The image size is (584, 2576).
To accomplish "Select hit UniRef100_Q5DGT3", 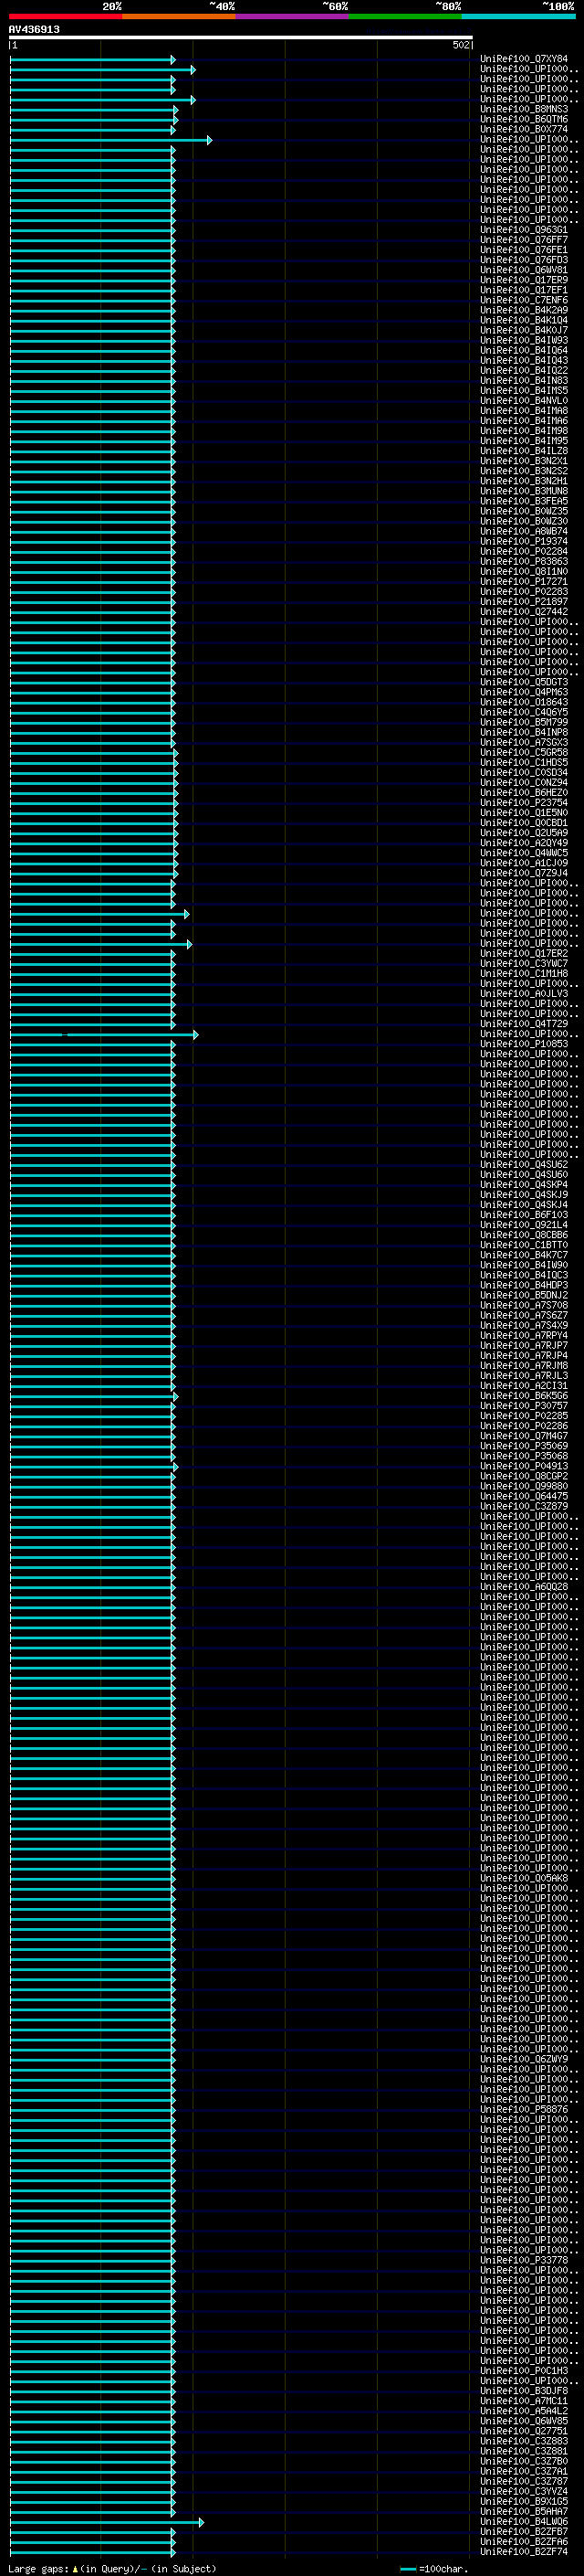I will tap(524, 682).
